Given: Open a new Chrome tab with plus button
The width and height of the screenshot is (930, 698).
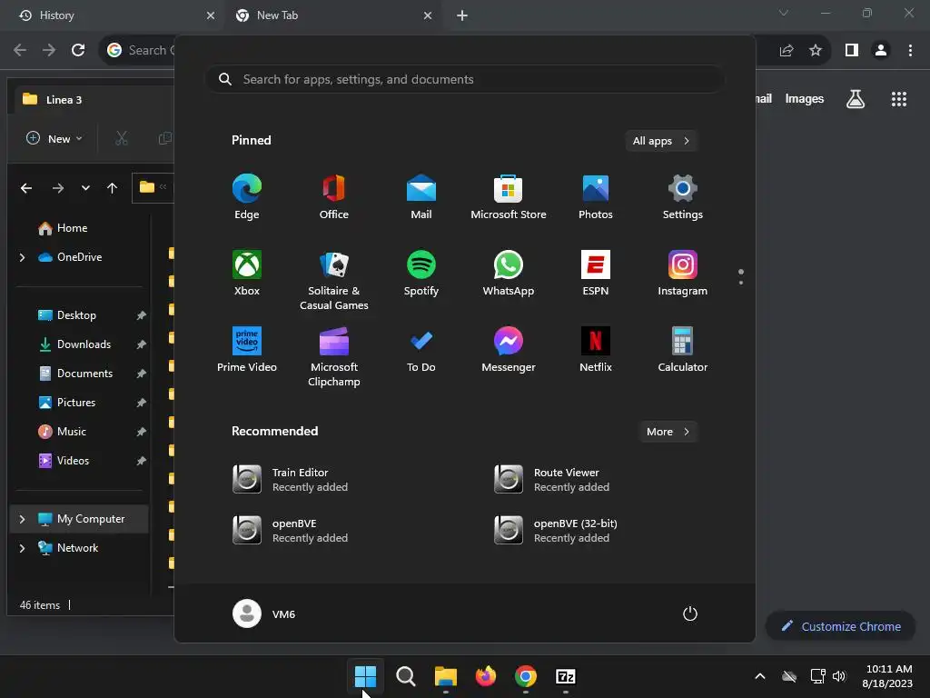Looking at the screenshot, I should pos(462,15).
